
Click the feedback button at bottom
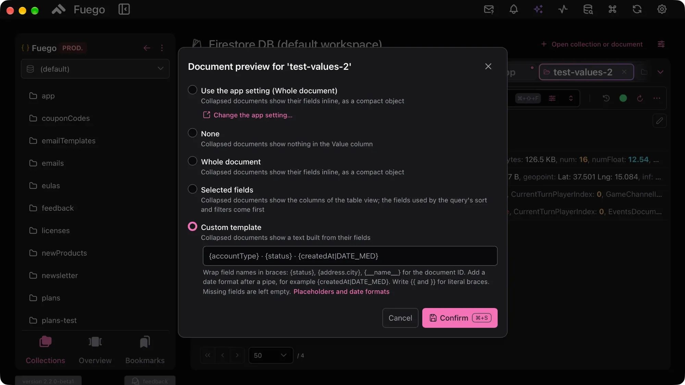pos(150,381)
